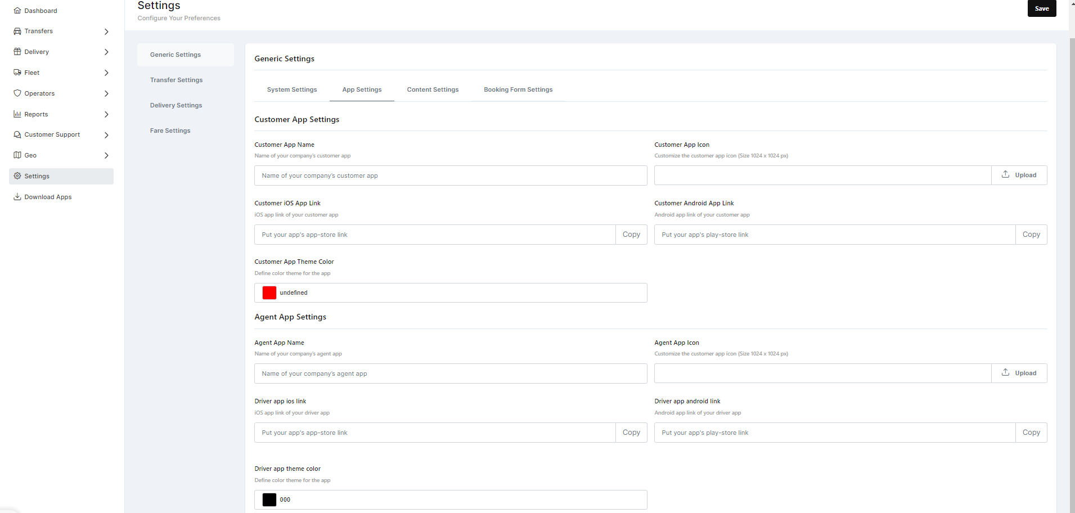
Task: Open the Fare Settings section
Action: coord(170,130)
